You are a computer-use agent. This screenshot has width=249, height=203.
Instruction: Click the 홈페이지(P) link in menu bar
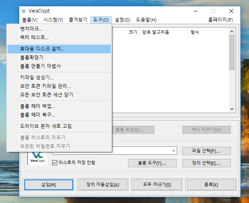[220, 20]
